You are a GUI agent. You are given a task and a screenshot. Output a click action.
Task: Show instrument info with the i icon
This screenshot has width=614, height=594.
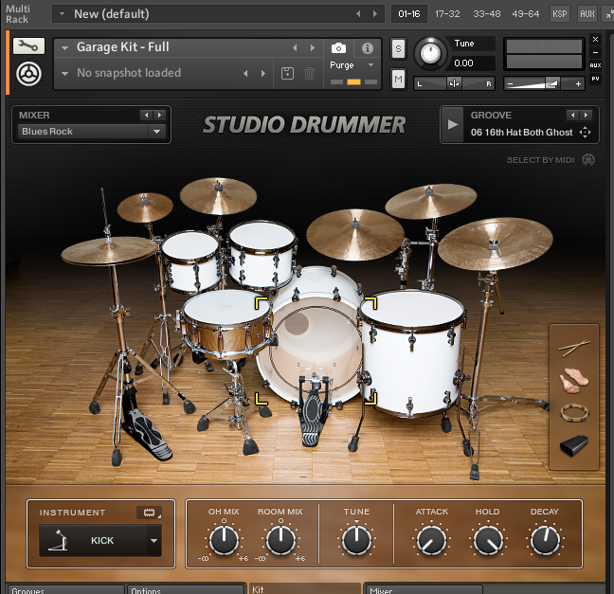tap(368, 48)
